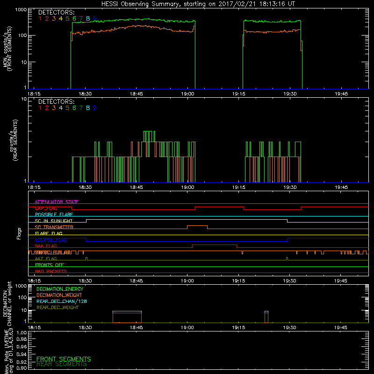The width and height of the screenshot is (374, 374).
Task: Click the 0.96 livetime axis tick label
Action: (22, 346)
